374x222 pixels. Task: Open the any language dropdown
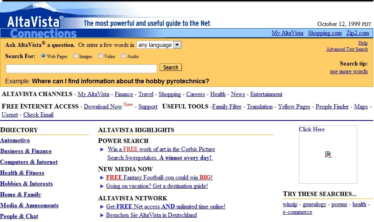click(x=159, y=45)
